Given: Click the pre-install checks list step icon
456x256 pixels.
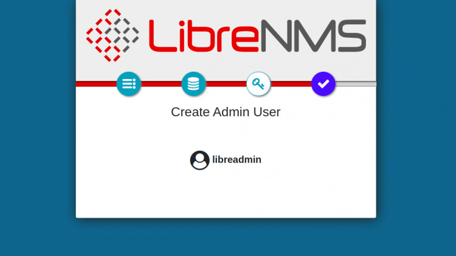Looking at the screenshot, I should pos(129,84).
